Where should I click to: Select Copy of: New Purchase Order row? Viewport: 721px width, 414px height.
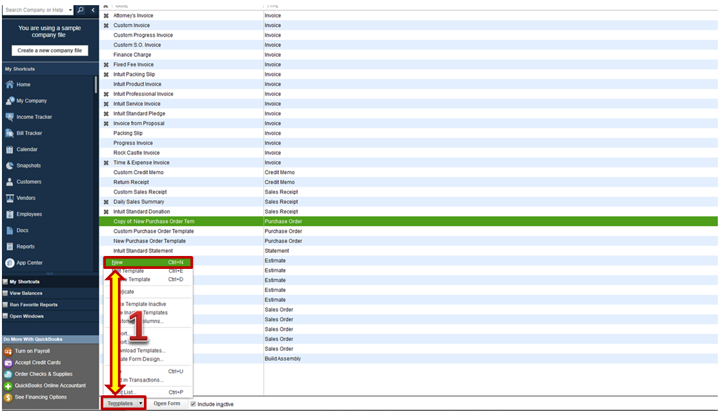click(409, 221)
